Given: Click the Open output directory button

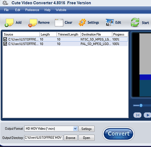Looking at the screenshot, I should 87,138.
